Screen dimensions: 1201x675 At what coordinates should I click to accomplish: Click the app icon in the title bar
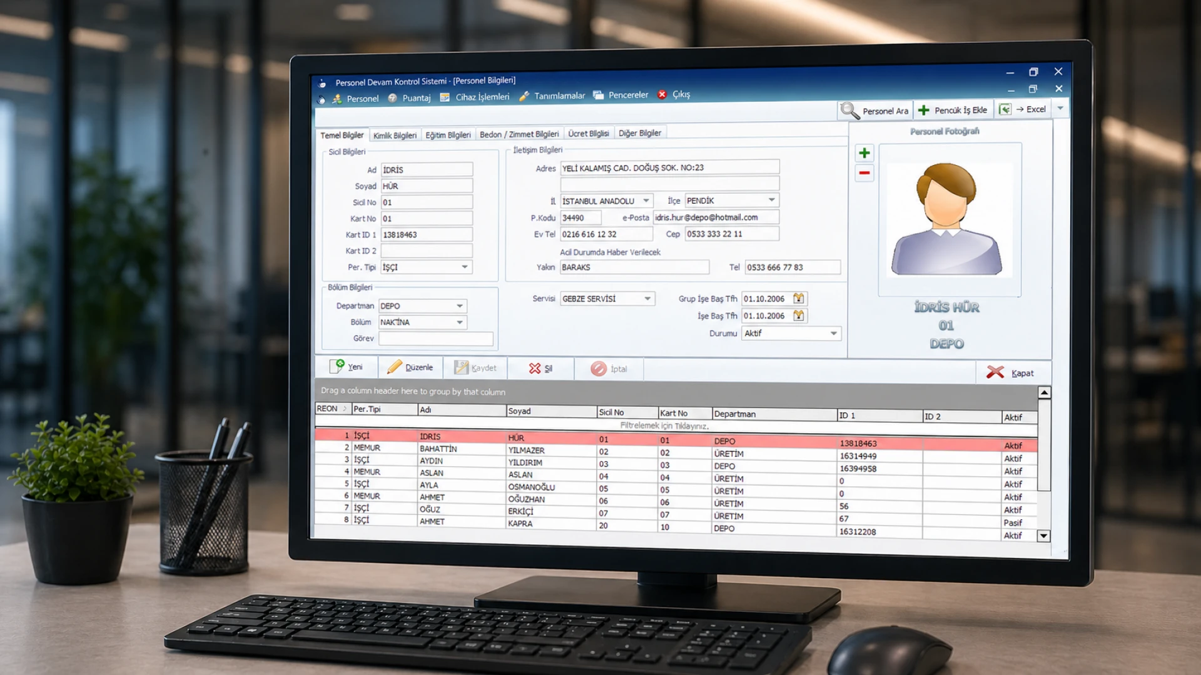[322, 84]
